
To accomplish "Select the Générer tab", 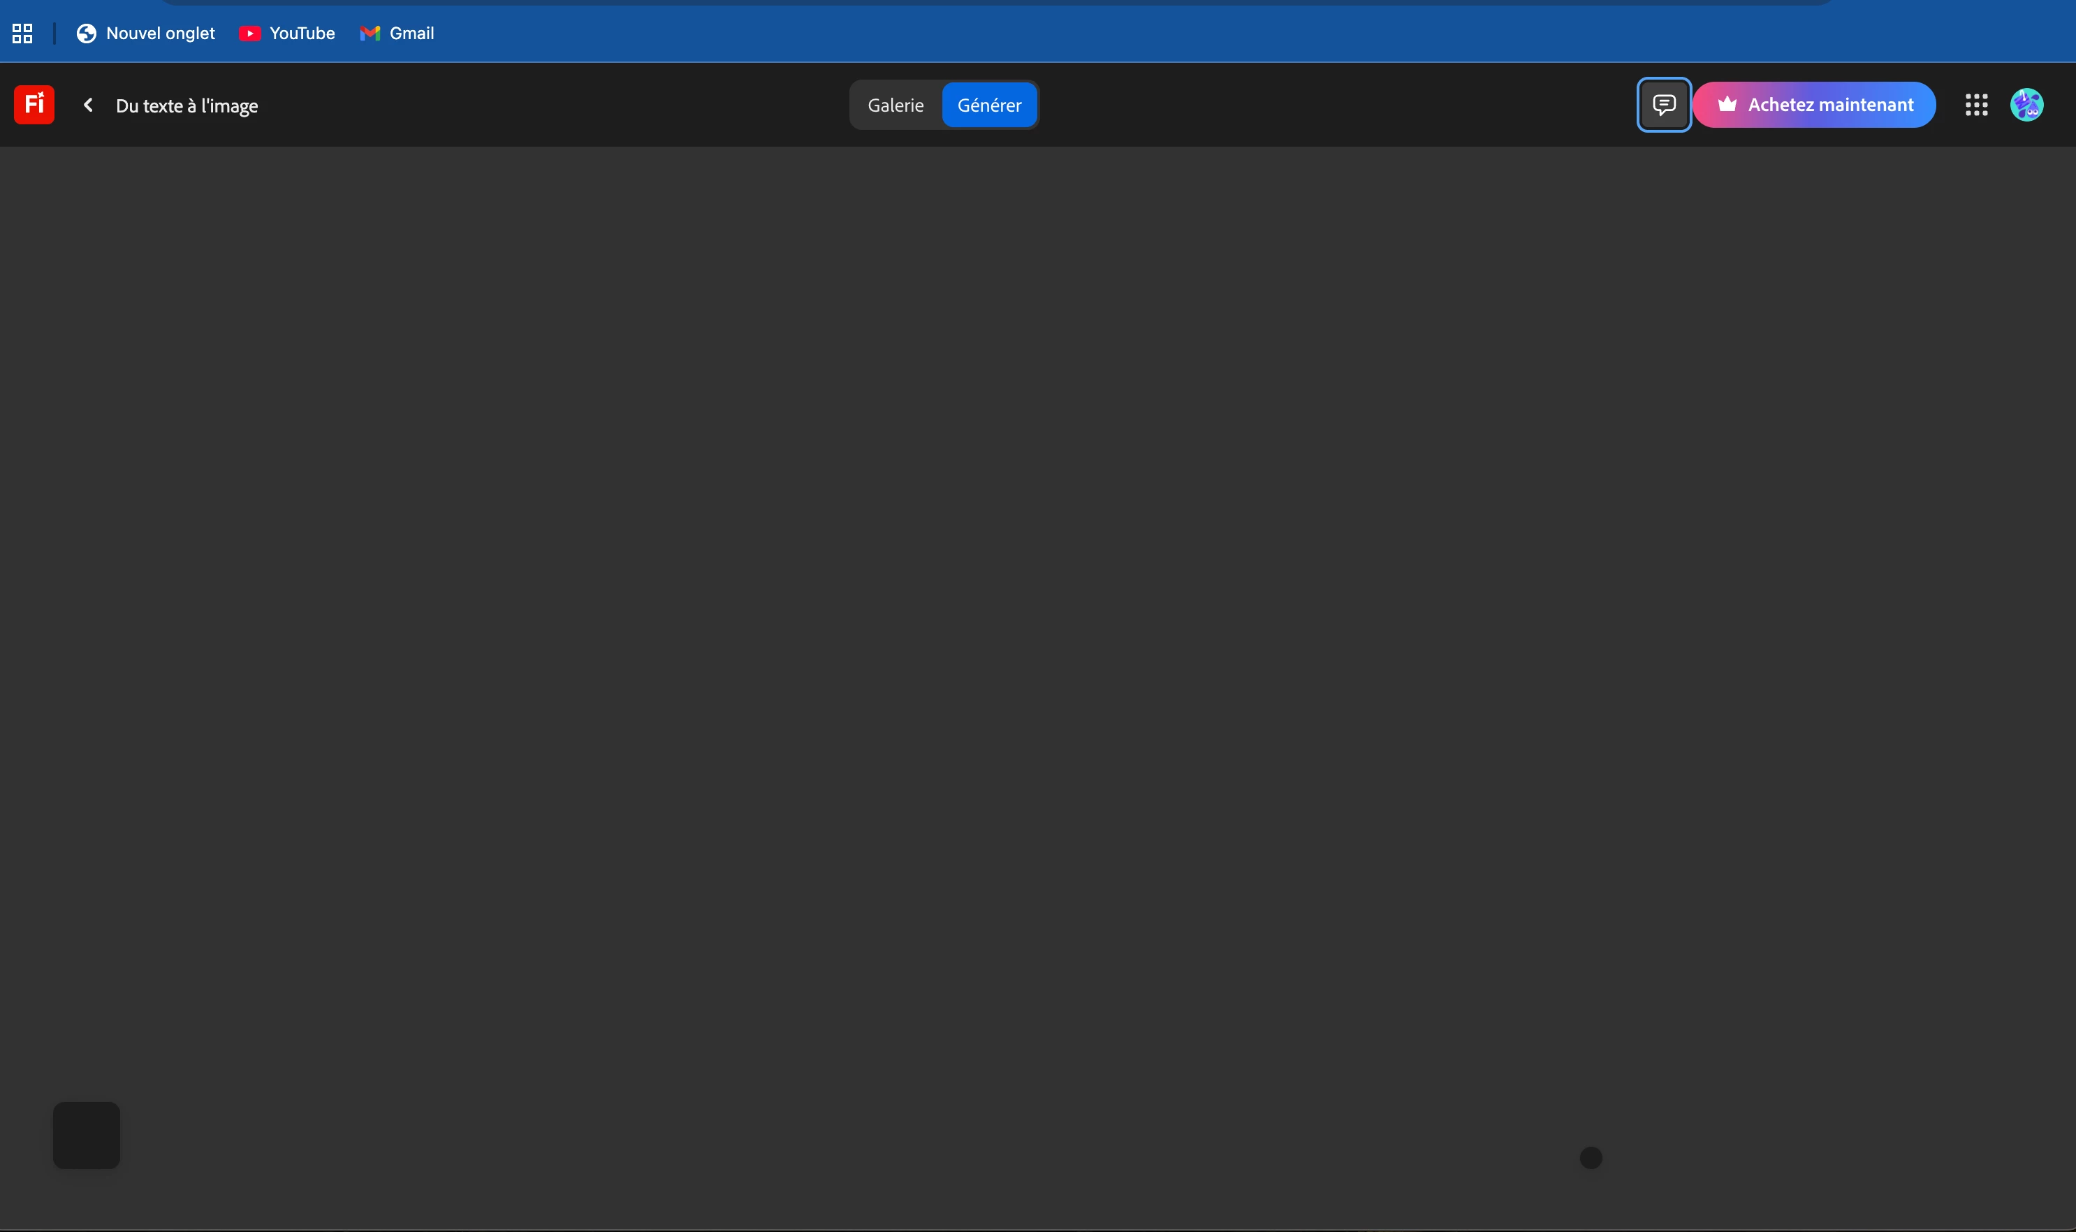I will coord(988,105).
